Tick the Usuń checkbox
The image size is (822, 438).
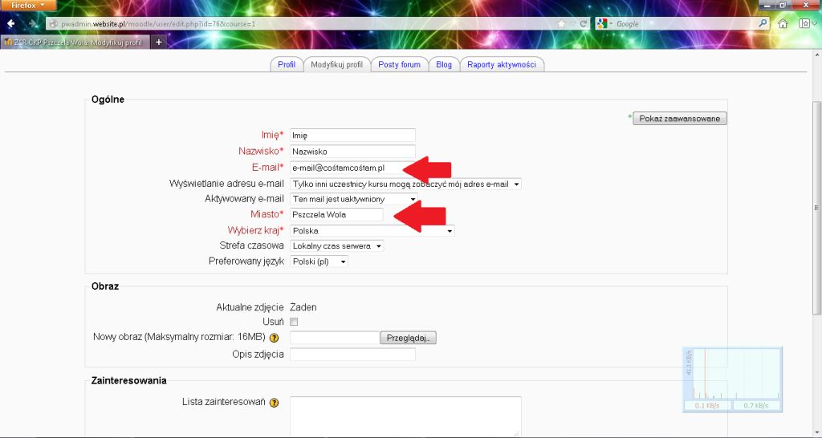coord(294,322)
